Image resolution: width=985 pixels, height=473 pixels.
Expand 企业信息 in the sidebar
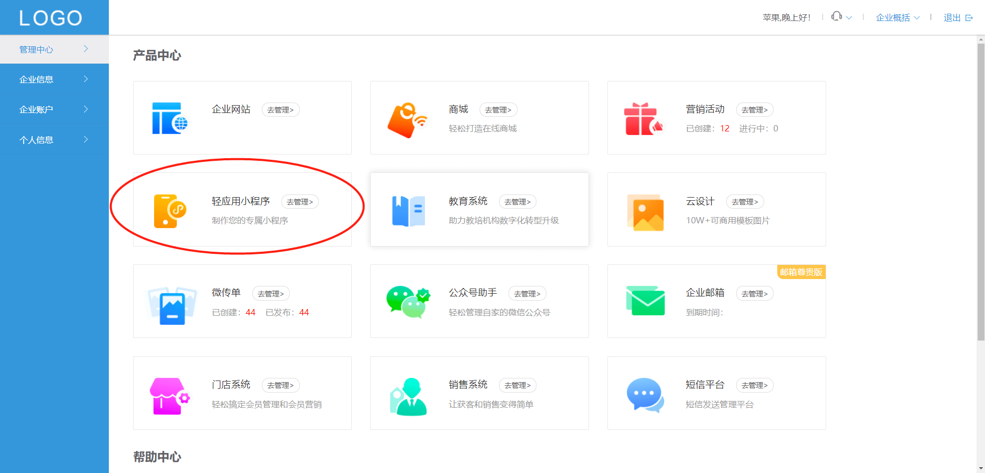tap(54, 79)
